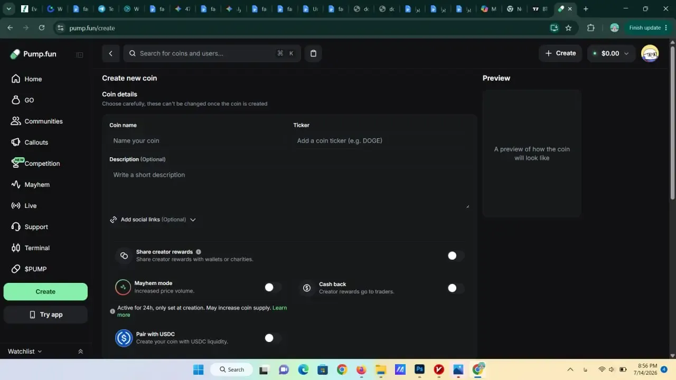Viewport: 676px width, 380px height.
Task: Open new browser tab
Action: tap(586, 9)
